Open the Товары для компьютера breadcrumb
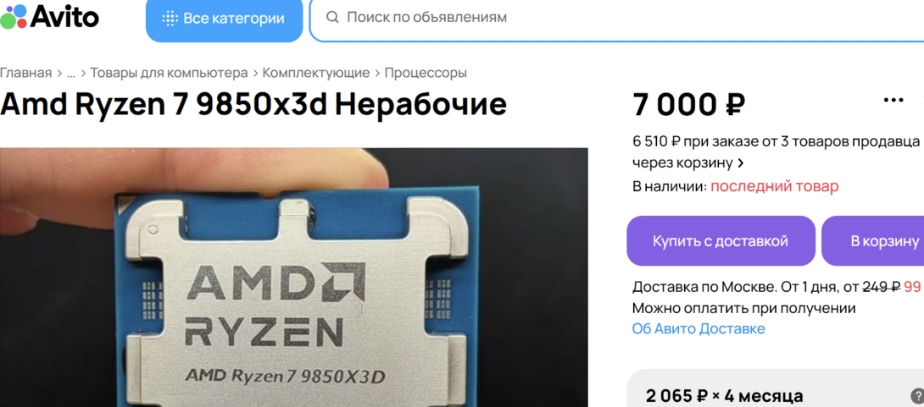 point(169,73)
